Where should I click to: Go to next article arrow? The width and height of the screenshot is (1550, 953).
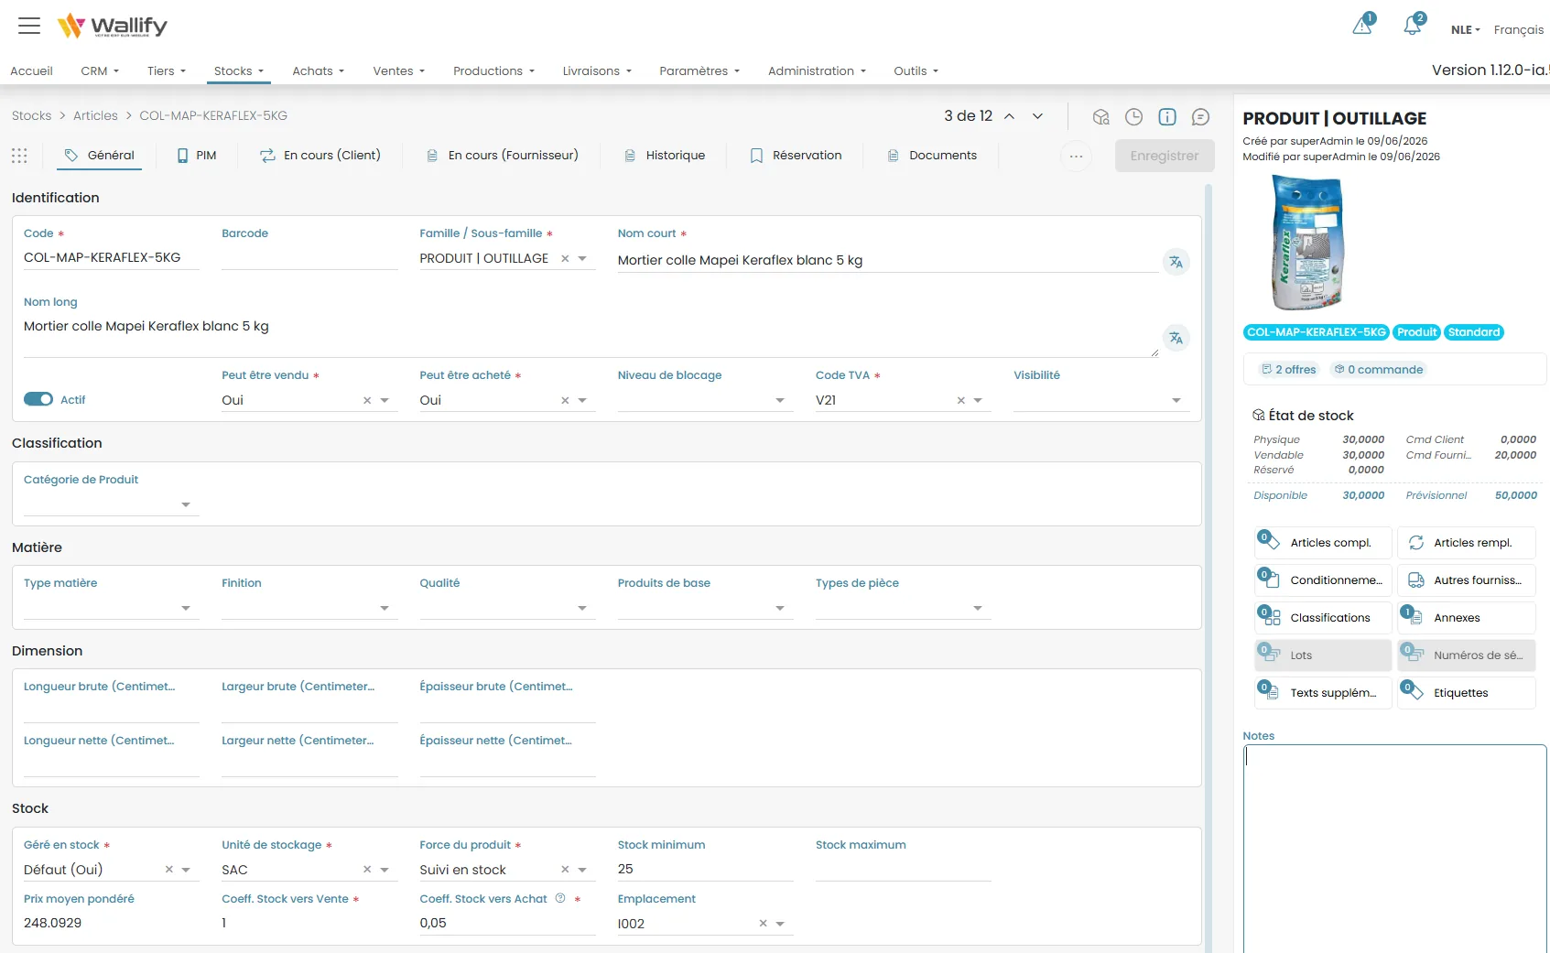coord(1037,116)
